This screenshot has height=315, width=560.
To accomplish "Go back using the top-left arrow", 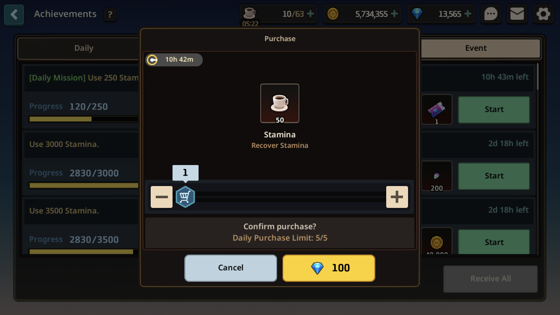I will pos(14,14).
